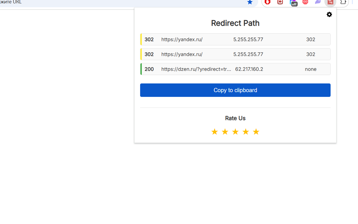Image resolution: width=358 pixels, height=224 pixels.
Task: Rate five stars under Rate Us
Action: pyautogui.click(x=256, y=132)
